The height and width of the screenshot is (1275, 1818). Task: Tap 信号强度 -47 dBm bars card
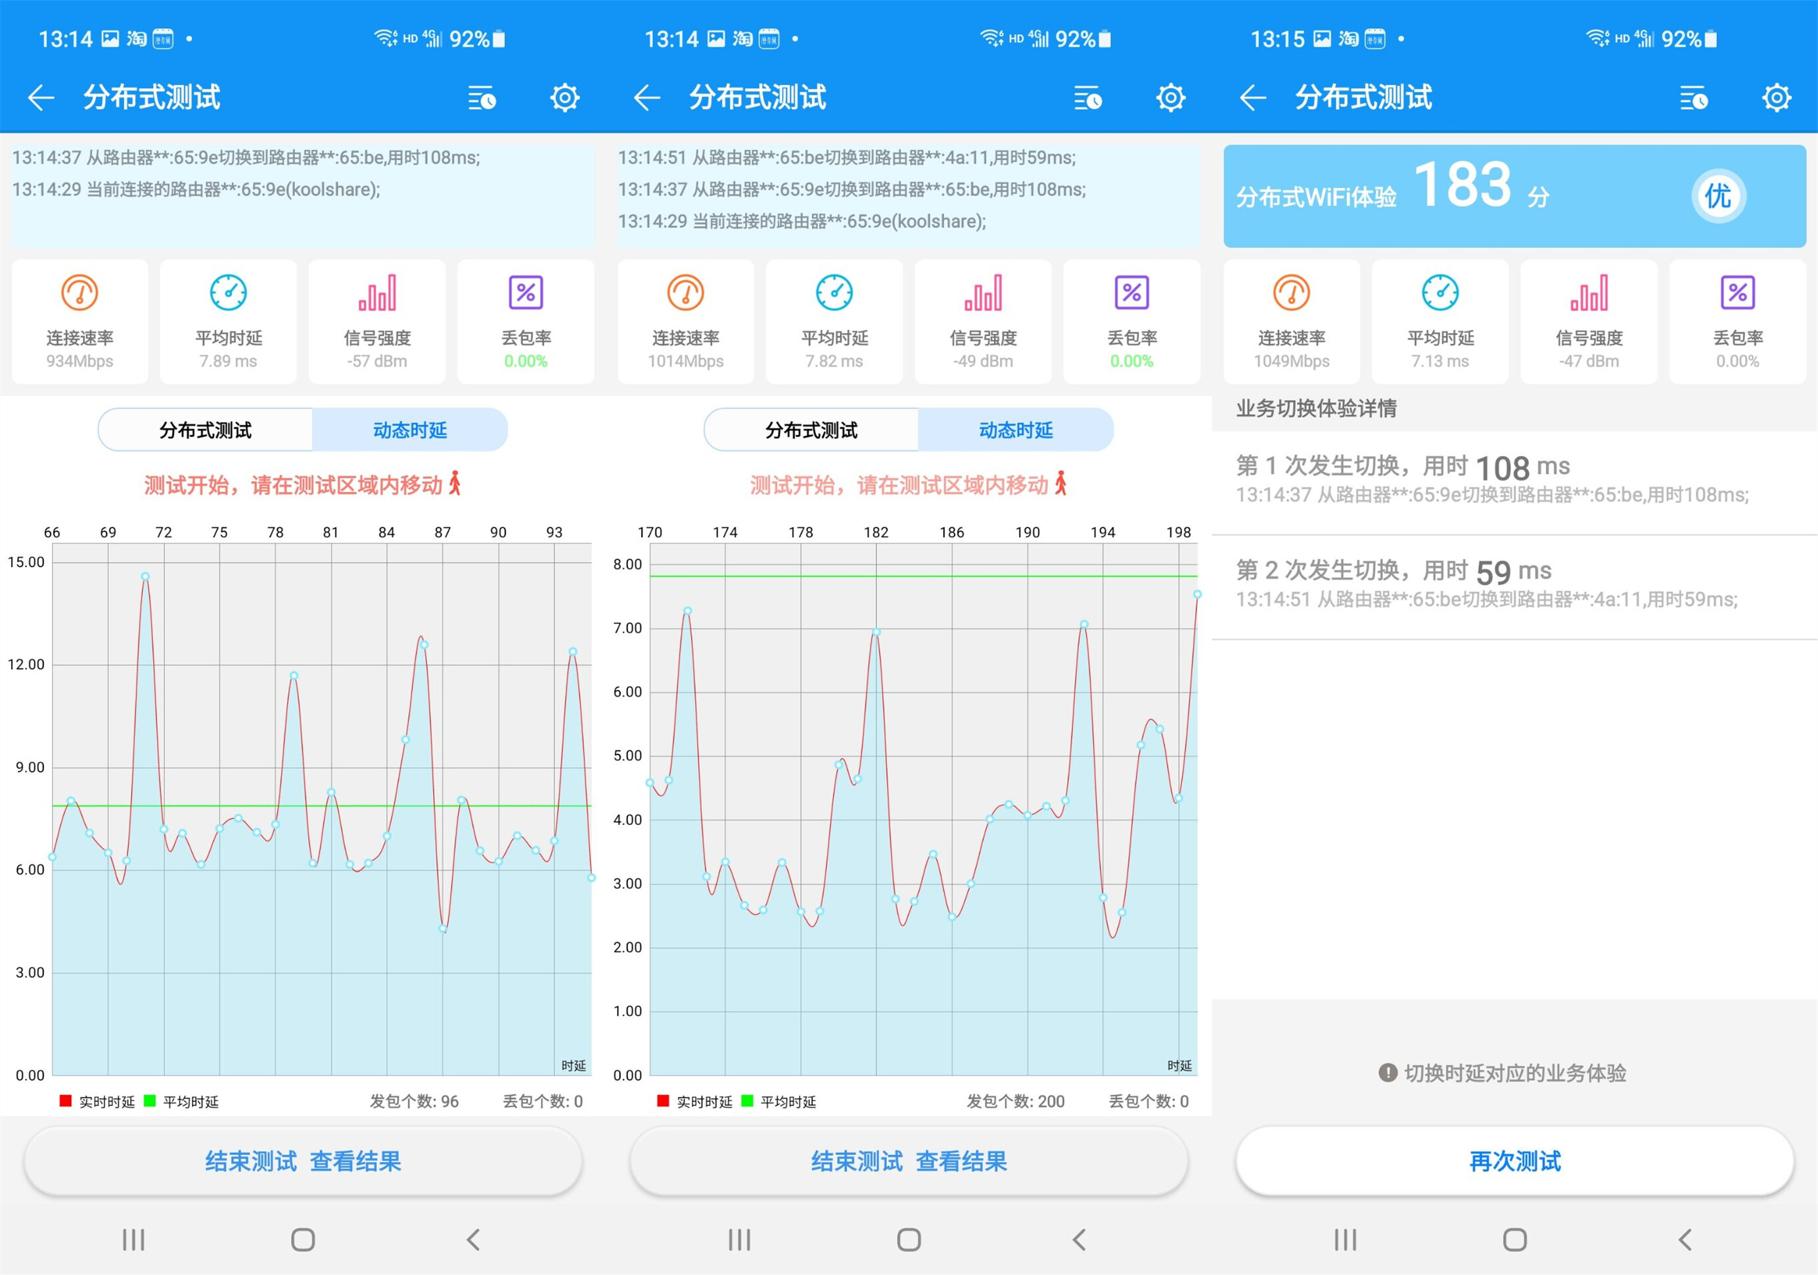pyautogui.click(x=1589, y=321)
